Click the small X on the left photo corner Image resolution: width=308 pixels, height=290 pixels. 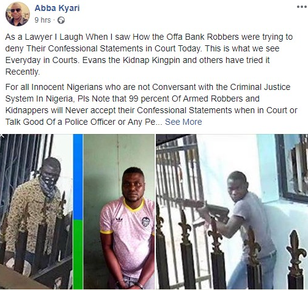coord(2,136)
